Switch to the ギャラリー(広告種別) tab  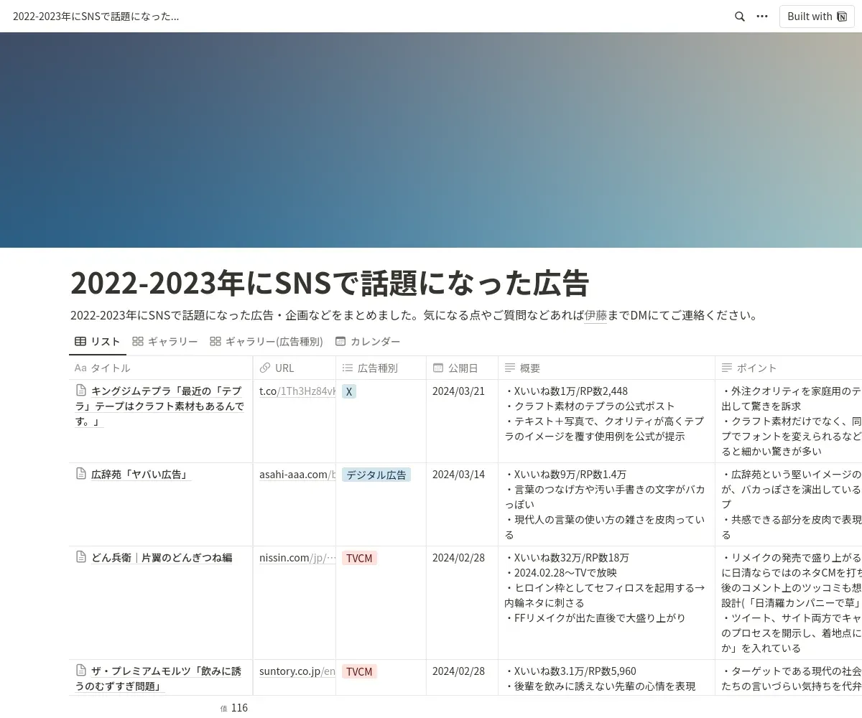coord(267,342)
